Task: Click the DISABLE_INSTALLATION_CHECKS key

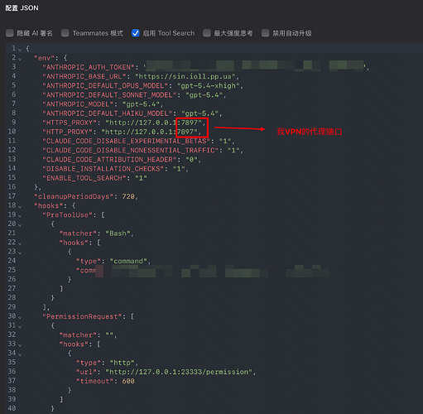Action: pyautogui.click(x=103, y=169)
